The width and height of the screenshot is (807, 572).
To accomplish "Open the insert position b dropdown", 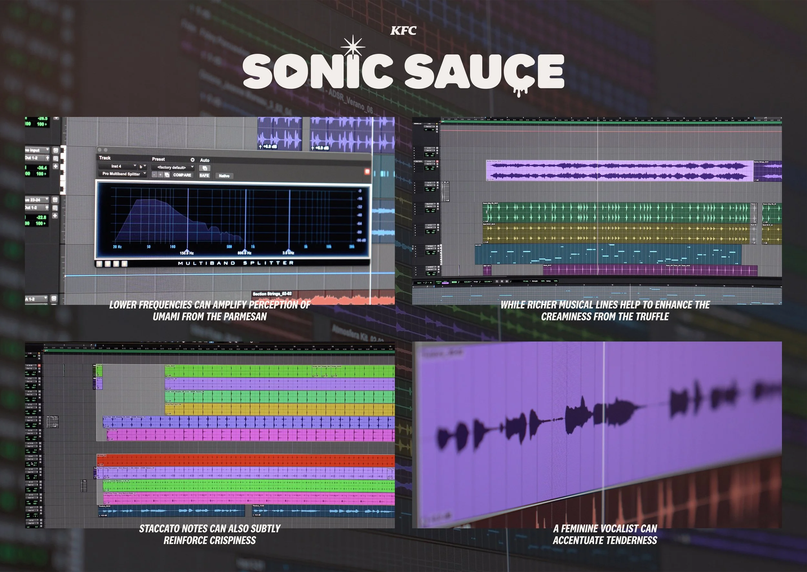I will (x=142, y=166).
